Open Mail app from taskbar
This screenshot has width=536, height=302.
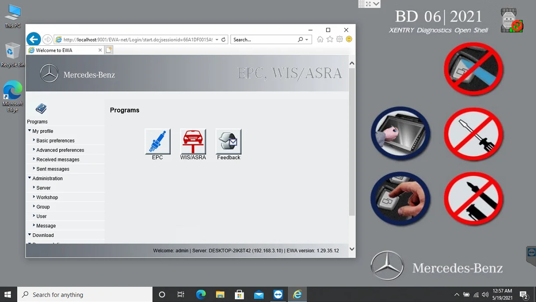259,295
